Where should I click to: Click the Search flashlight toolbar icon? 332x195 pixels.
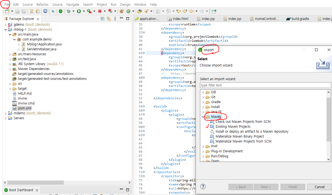pyautogui.click(x=146, y=11)
